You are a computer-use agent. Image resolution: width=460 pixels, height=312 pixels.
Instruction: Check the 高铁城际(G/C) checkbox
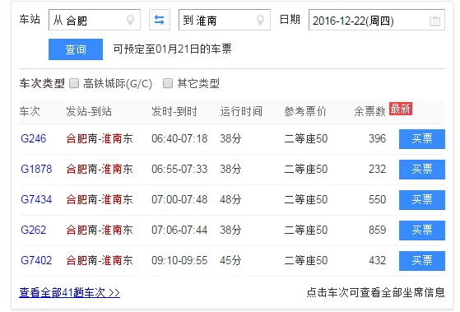tap(74, 83)
